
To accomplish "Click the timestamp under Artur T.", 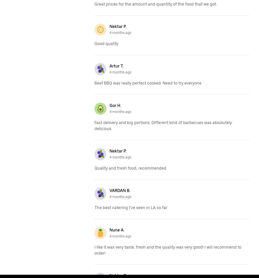I will [x=120, y=72].
